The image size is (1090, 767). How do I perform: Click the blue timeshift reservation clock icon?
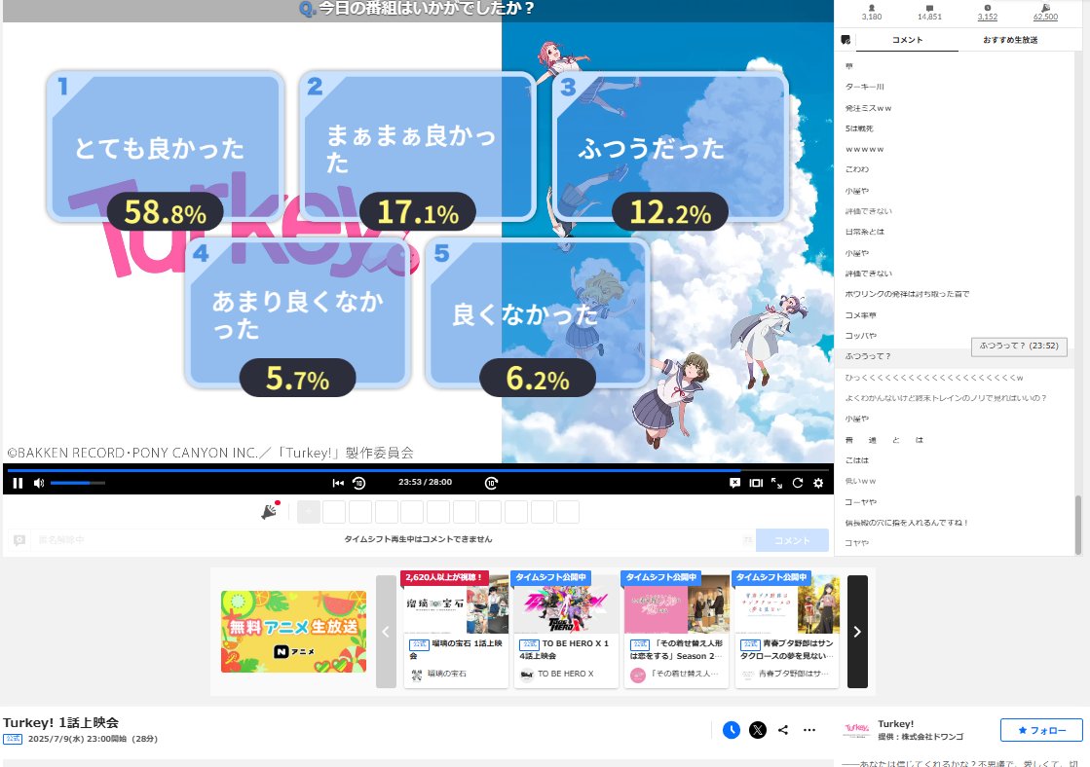[x=732, y=730]
